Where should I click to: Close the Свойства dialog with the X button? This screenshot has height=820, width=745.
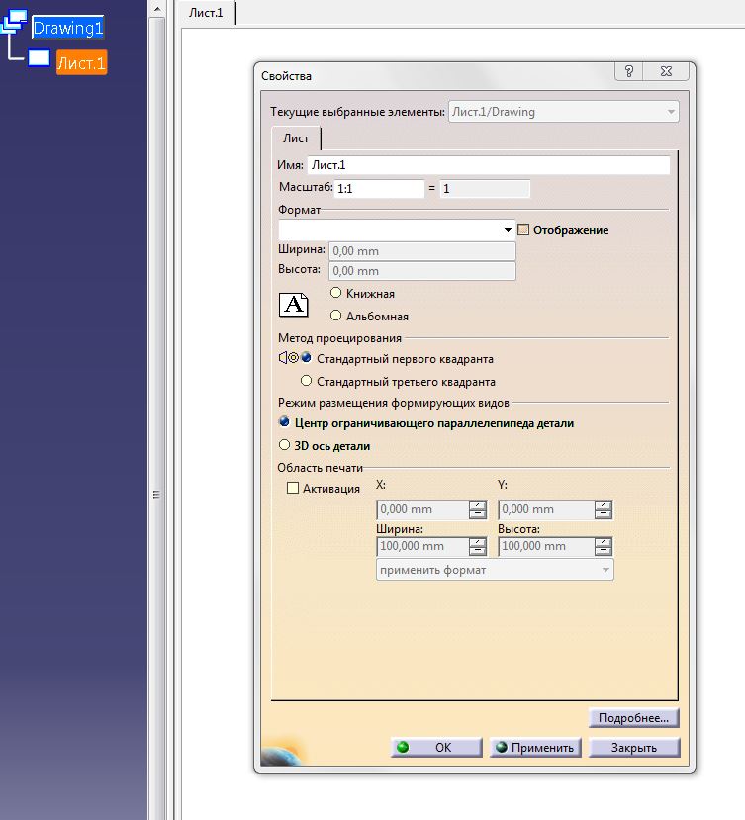click(666, 71)
